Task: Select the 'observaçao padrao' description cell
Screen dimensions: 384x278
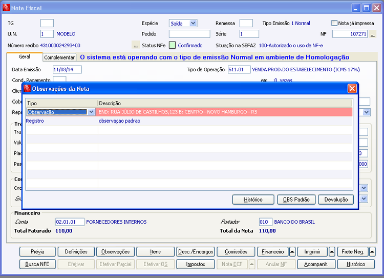Action: 225,121
